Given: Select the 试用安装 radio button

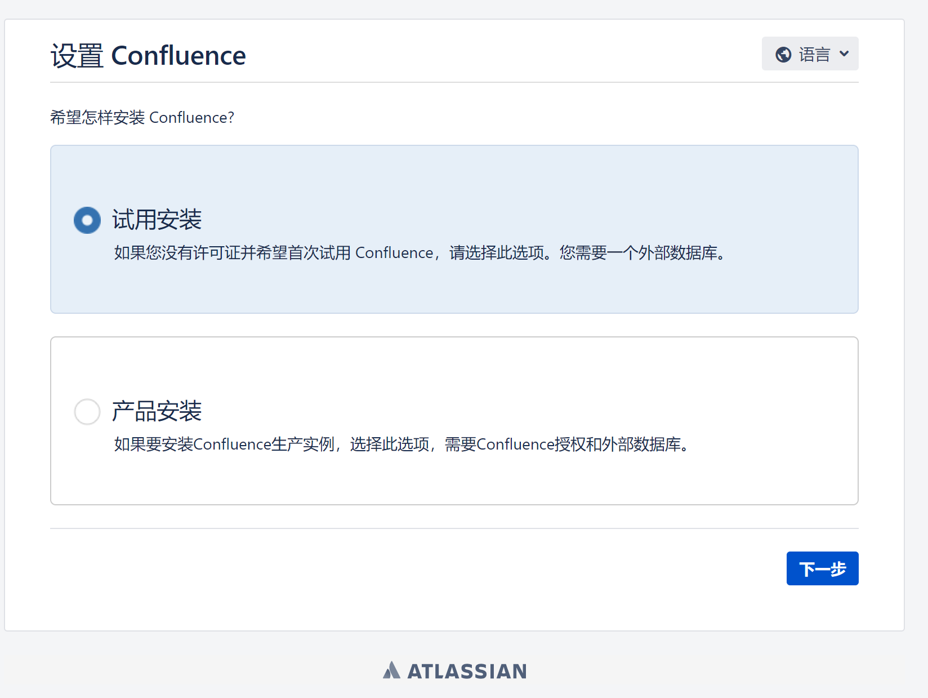Looking at the screenshot, I should pyautogui.click(x=87, y=220).
